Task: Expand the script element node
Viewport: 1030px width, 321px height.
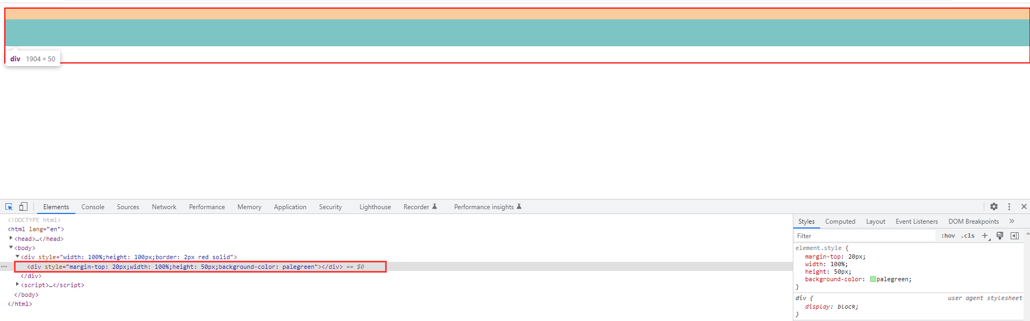Action: point(17,284)
